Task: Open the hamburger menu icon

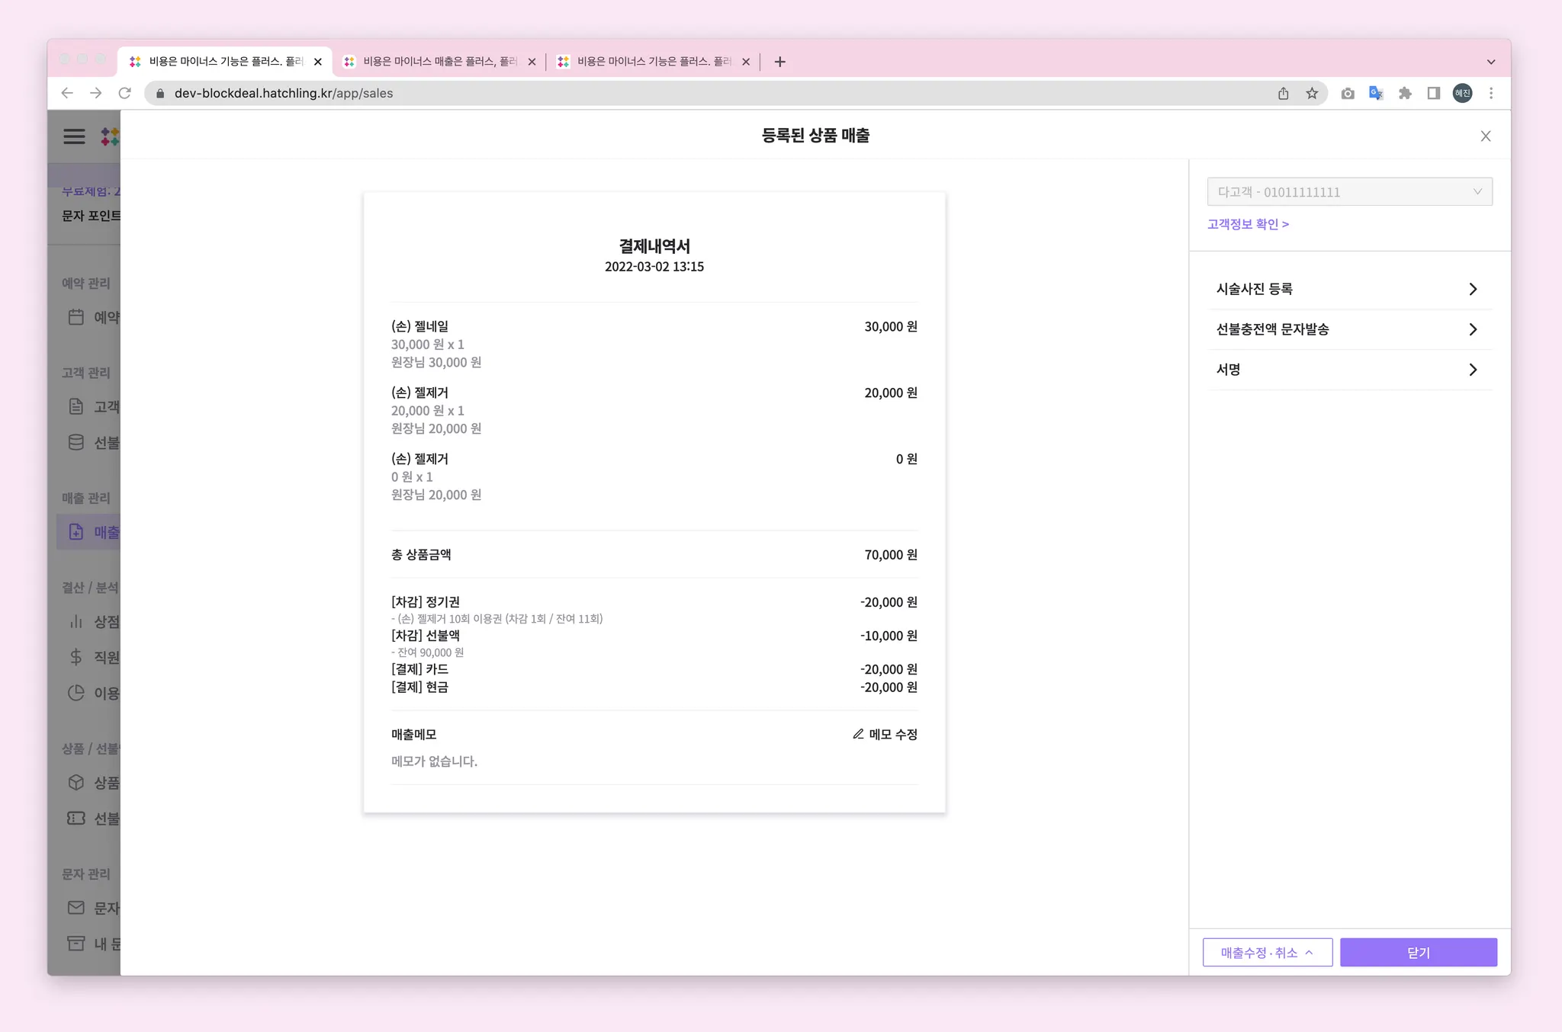Action: [74, 136]
